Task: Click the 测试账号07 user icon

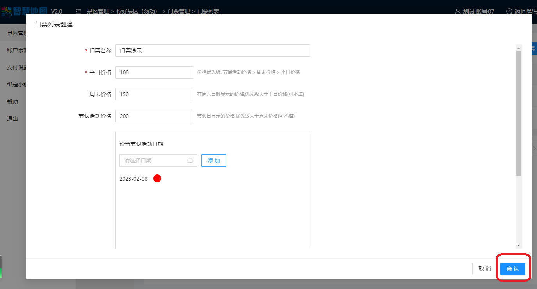Action: (458, 11)
